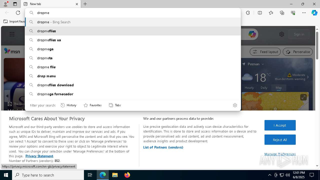Filter search by Tabs
This screenshot has height=180, width=320.
click(x=115, y=105)
